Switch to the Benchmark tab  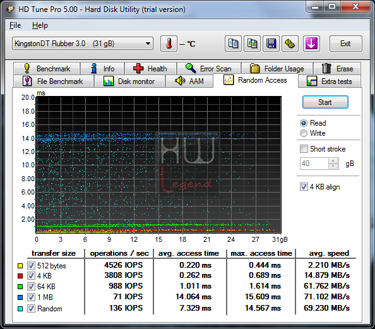(47, 69)
